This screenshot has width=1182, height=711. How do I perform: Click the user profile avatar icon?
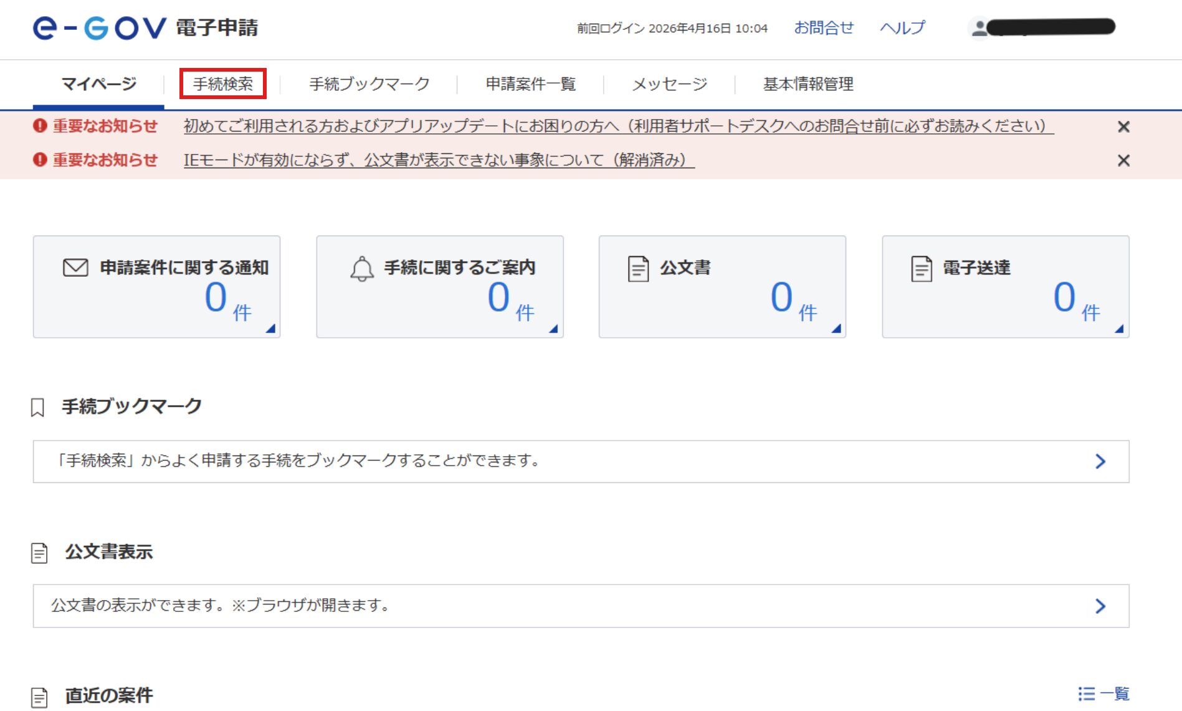click(x=979, y=28)
